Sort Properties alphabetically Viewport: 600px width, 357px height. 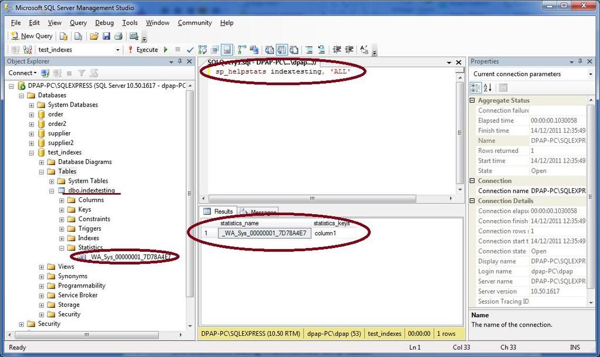pyautogui.click(x=487, y=88)
